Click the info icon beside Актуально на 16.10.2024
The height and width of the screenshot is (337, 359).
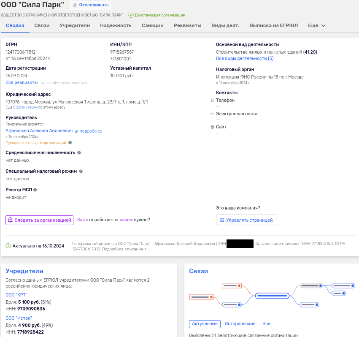[8, 246]
